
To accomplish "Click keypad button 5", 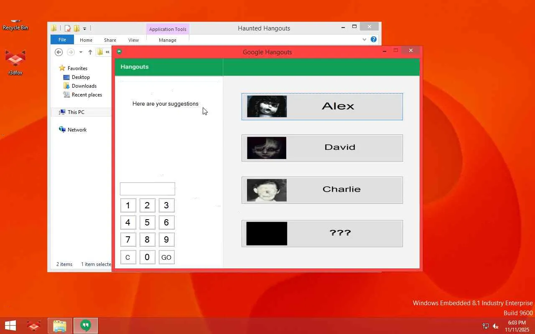I will pos(147,223).
